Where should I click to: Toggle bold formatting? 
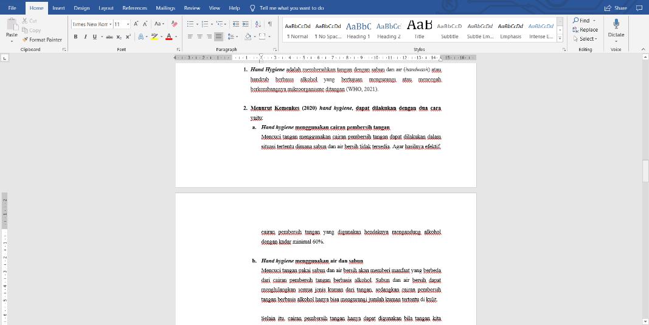(x=76, y=37)
